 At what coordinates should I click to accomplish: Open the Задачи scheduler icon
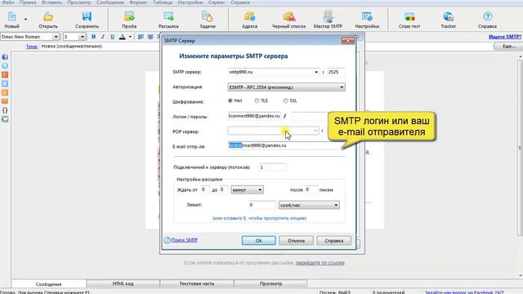[208, 20]
